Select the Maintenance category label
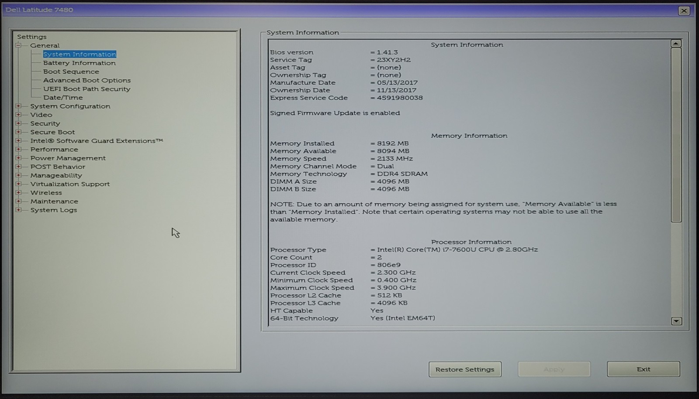The height and width of the screenshot is (399, 699). point(54,201)
